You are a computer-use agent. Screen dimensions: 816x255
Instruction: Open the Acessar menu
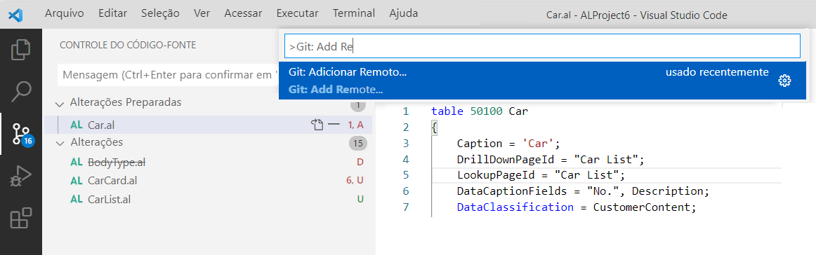[243, 13]
